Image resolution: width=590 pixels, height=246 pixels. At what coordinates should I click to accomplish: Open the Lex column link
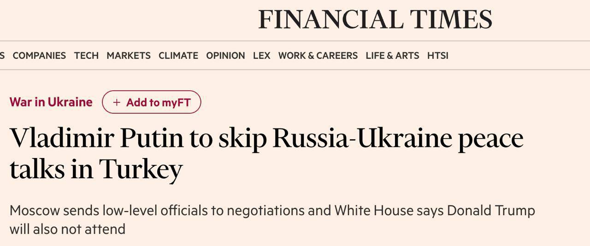tap(261, 56)
